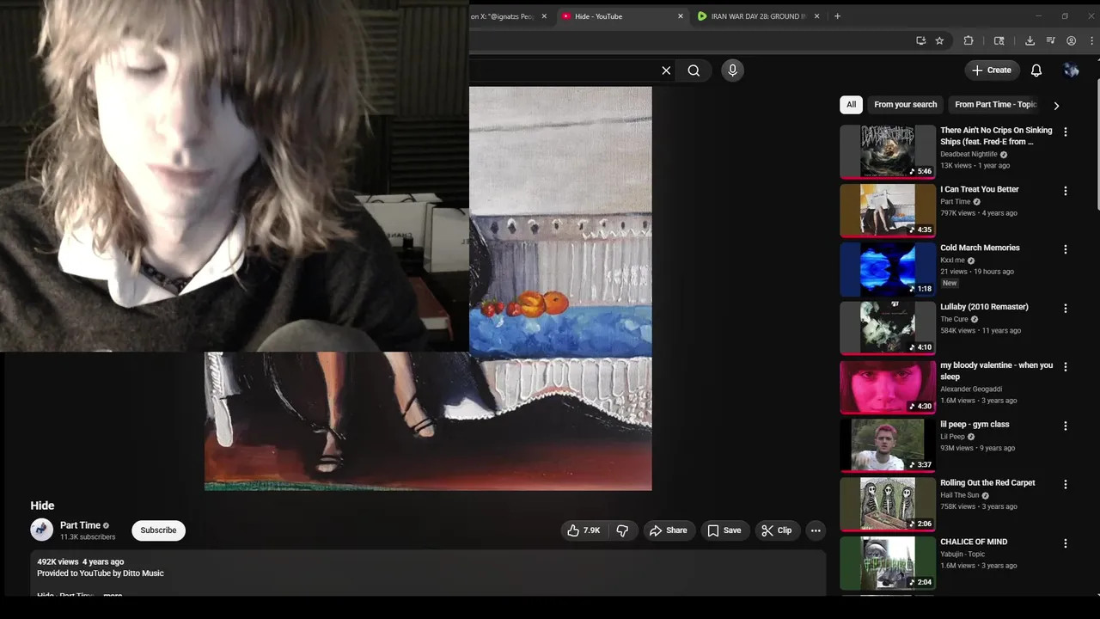Open 'The Cure' channel name
The width and height of the screenshot is (1100, 619).
pos(954,320)
